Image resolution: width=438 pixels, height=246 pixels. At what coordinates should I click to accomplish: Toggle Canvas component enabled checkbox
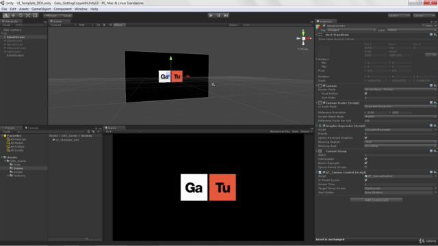(x=324, y=85)
